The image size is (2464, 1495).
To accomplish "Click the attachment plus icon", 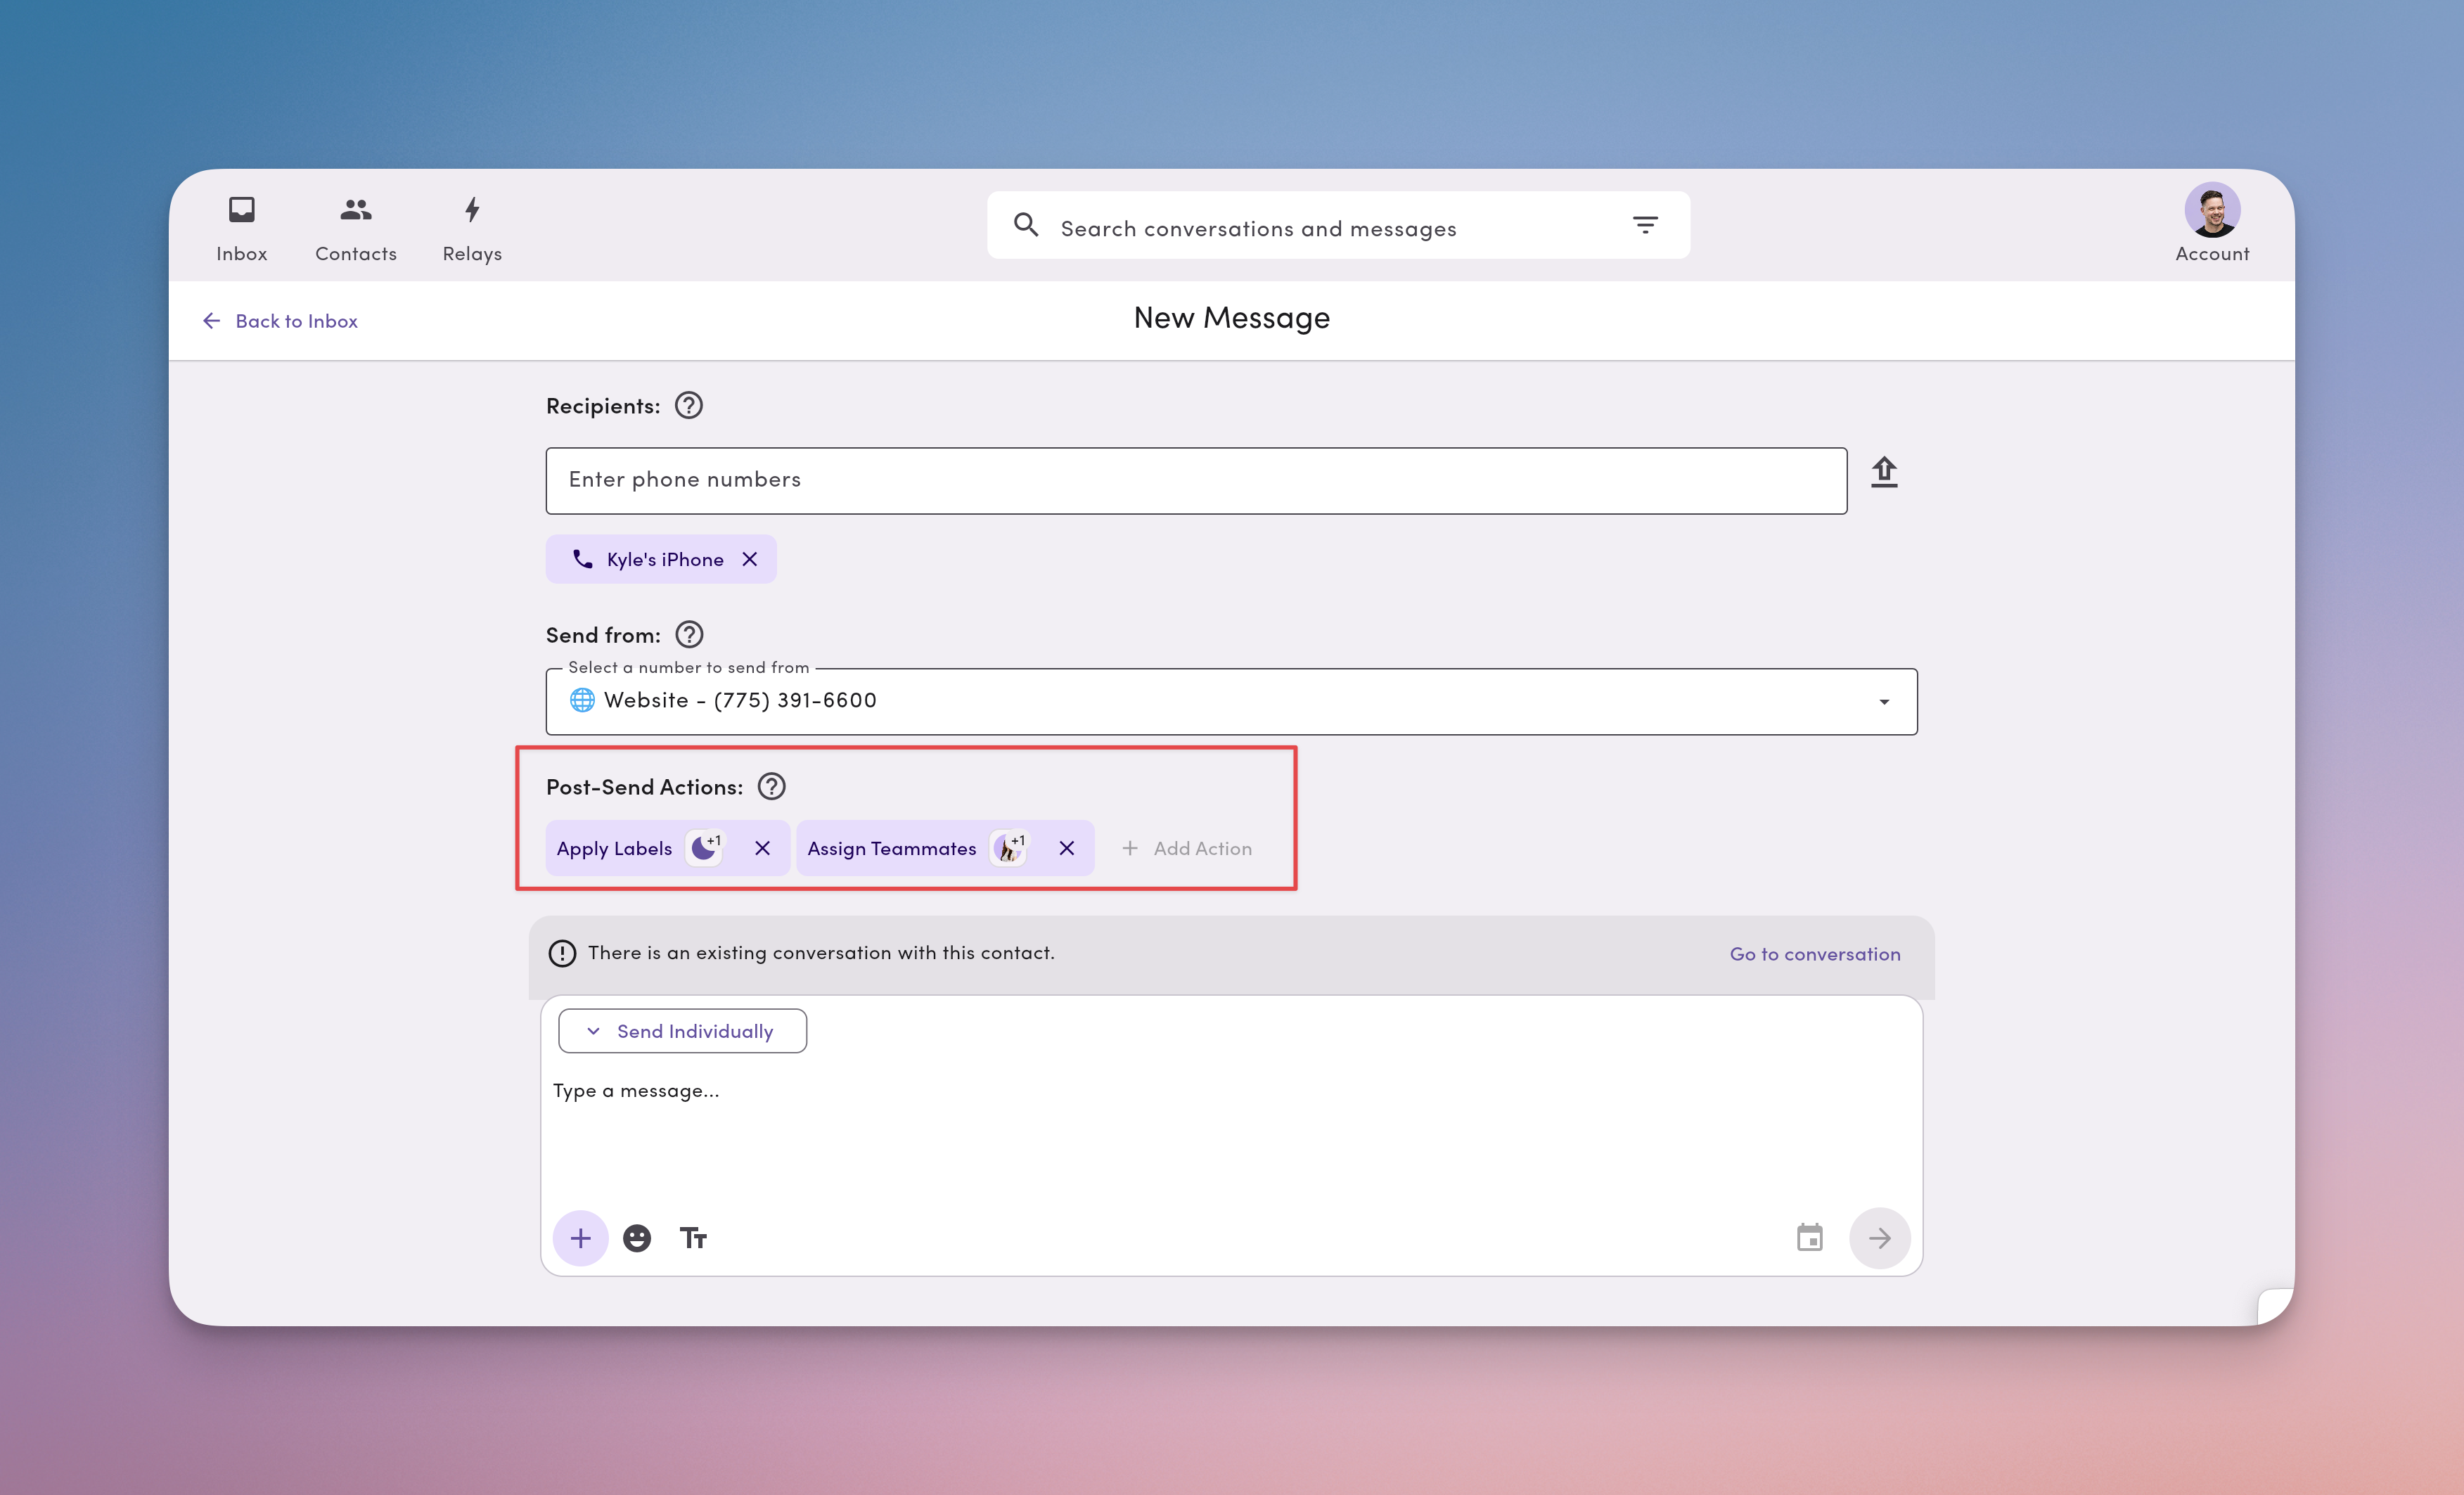I will click(x=580, y=1237).
